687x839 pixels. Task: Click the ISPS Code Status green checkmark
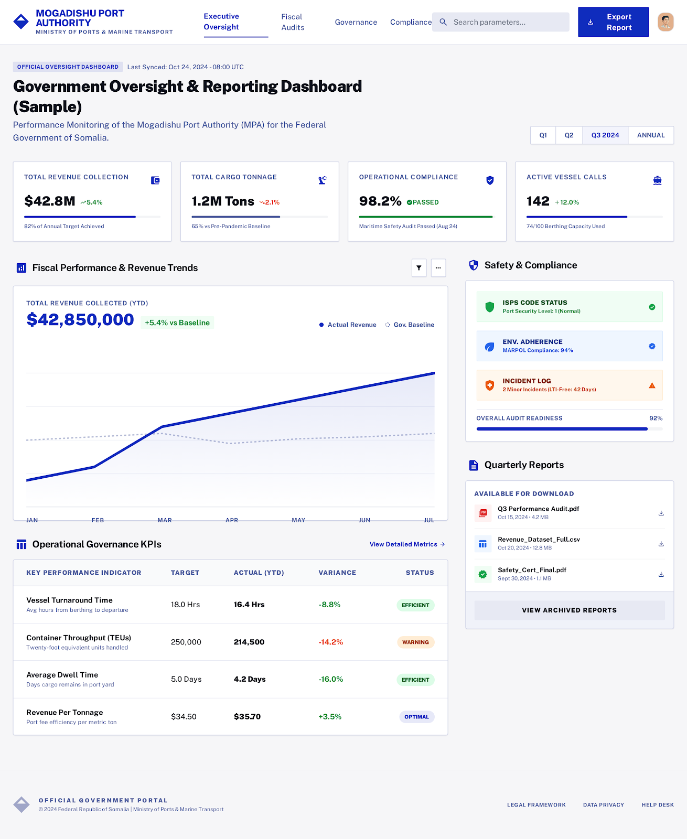coord(652,307)
